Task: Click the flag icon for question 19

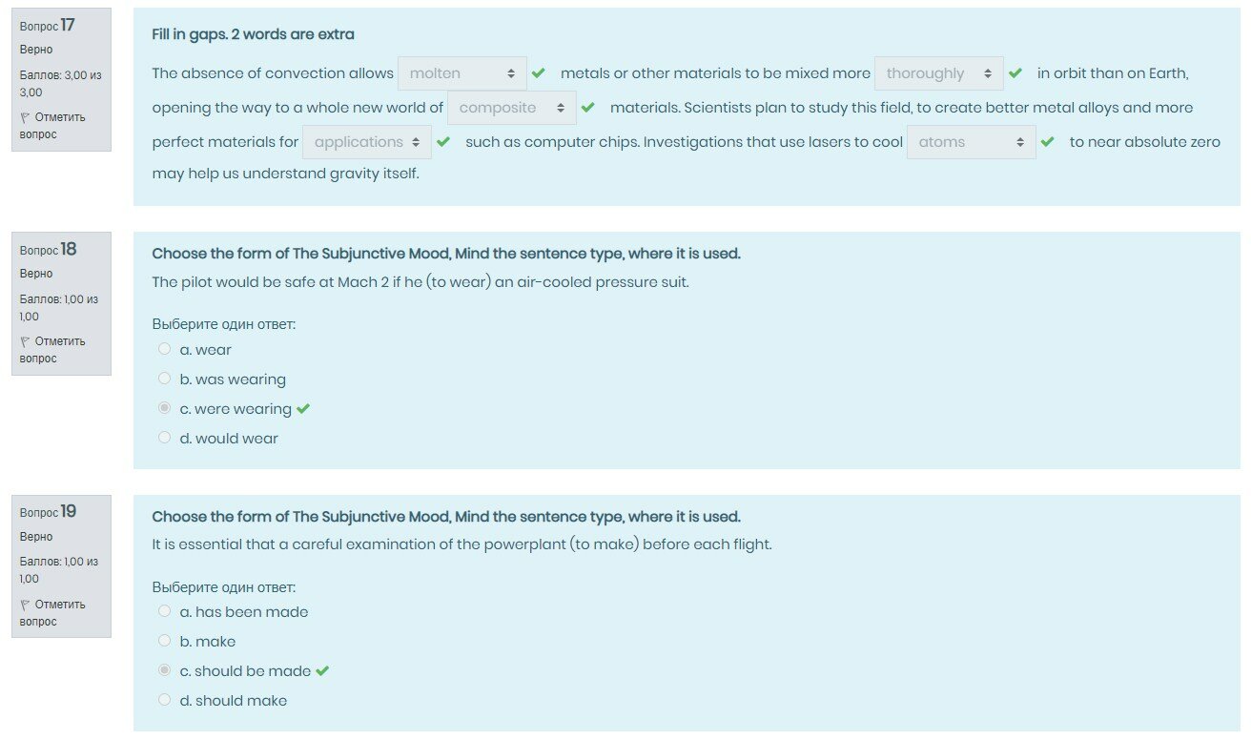Action: (x=25, y=605)
